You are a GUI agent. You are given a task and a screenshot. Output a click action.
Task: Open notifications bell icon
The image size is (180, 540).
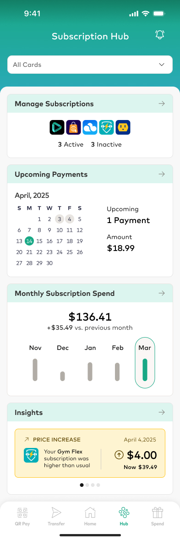(x=160, y=35)
